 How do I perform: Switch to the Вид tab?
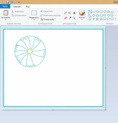pos(28,7)
